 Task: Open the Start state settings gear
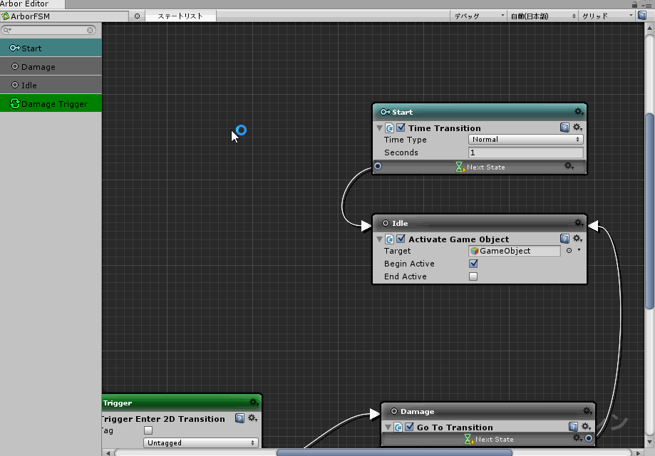[x=579, y=112]
